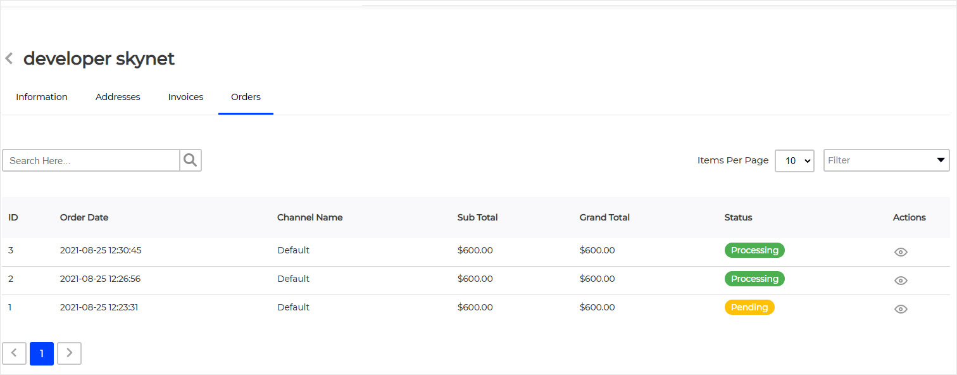View order 3 via eye icon

pyautogui.click(x=901, y=252)
